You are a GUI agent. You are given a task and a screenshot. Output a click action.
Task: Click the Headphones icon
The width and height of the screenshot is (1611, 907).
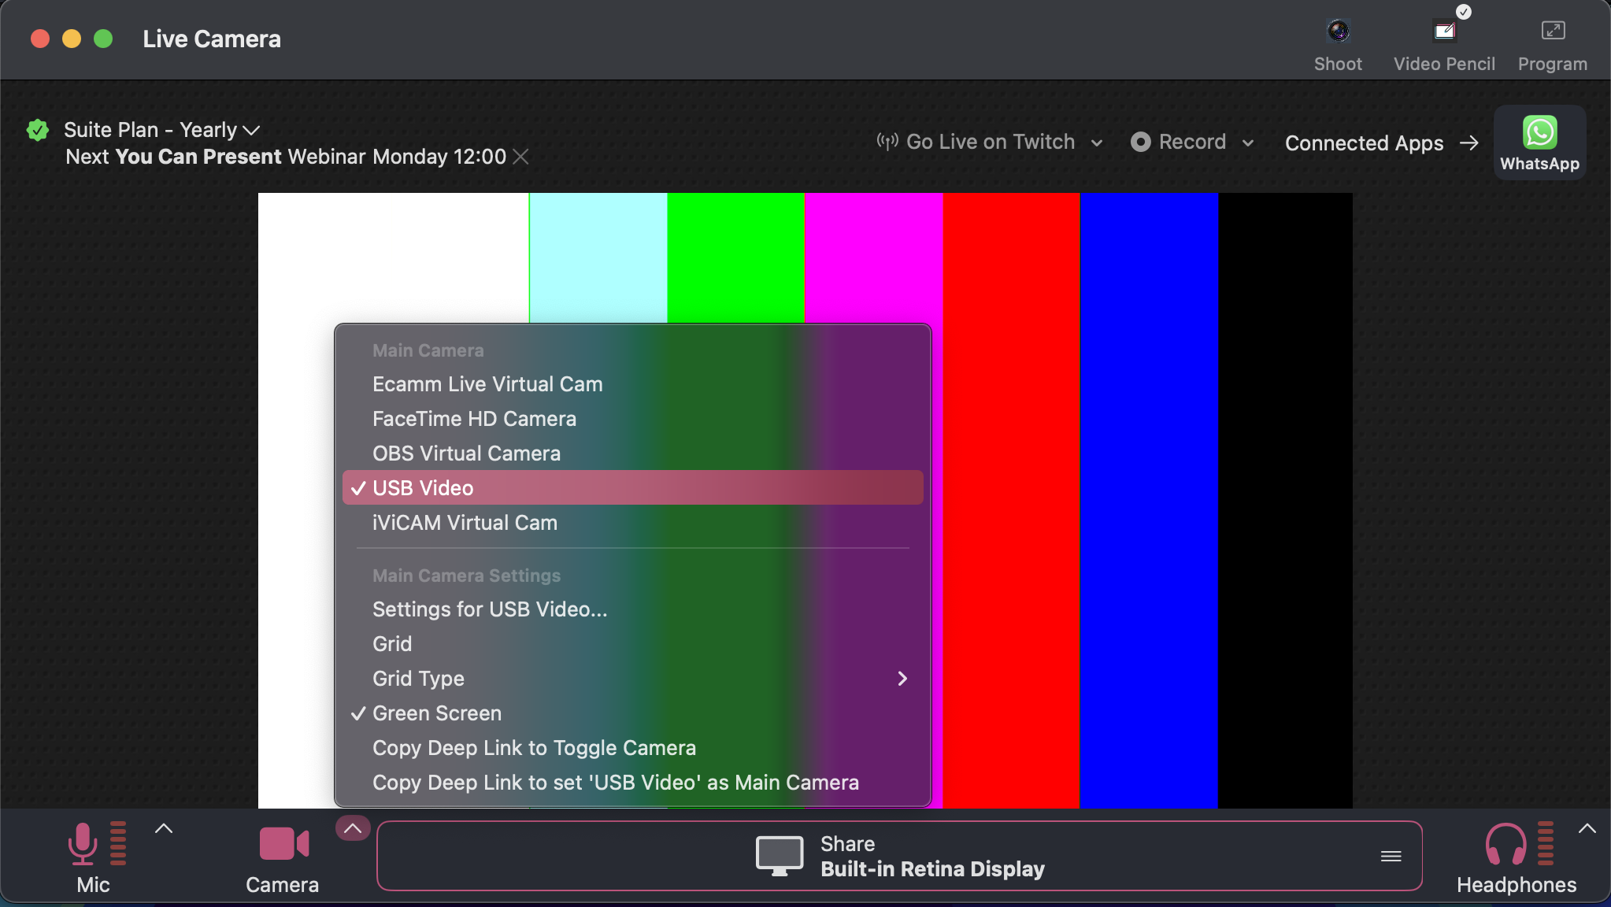coord(1505,844)
